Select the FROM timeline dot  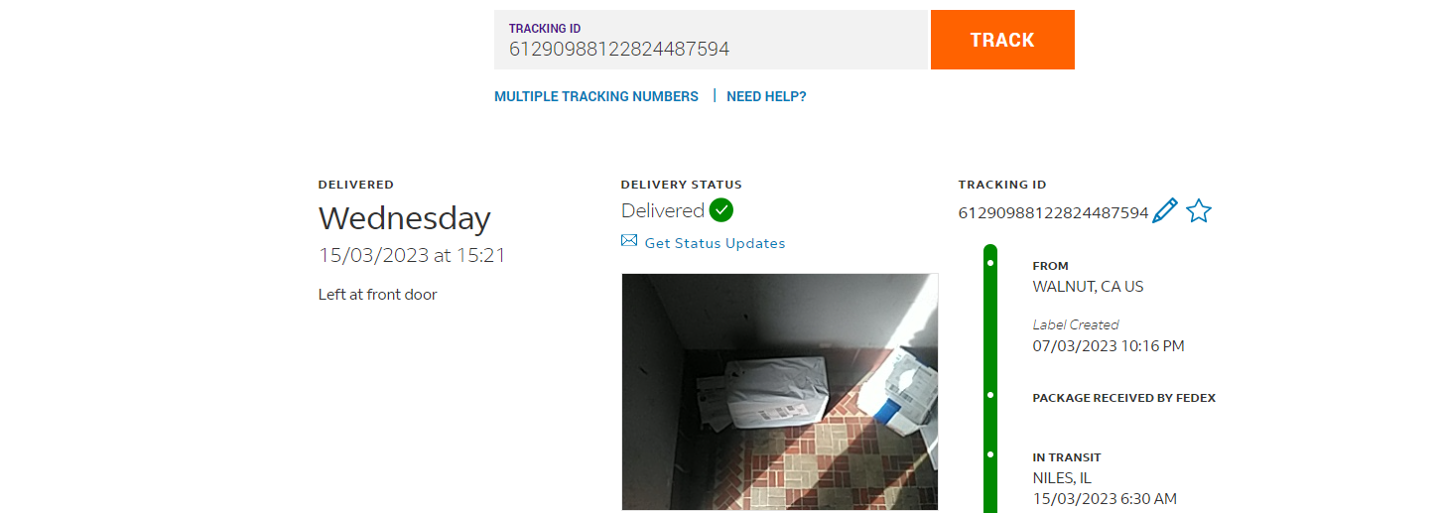tap(990, 263)
